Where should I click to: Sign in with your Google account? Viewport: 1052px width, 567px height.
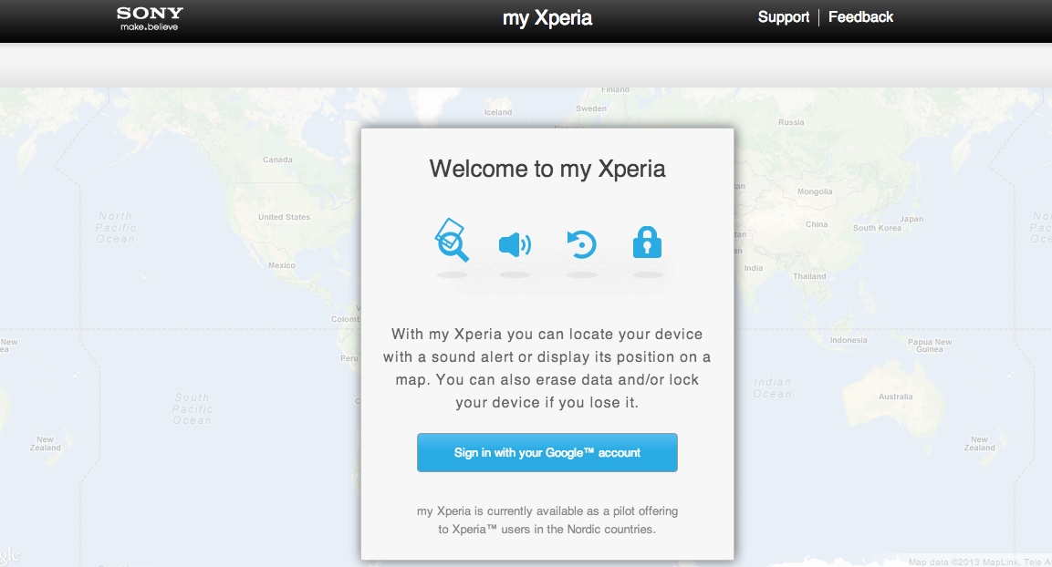click(547, 453)
